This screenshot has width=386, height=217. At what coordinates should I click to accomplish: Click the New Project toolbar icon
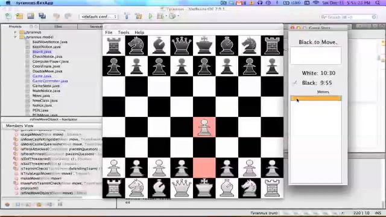click(19, 16)
